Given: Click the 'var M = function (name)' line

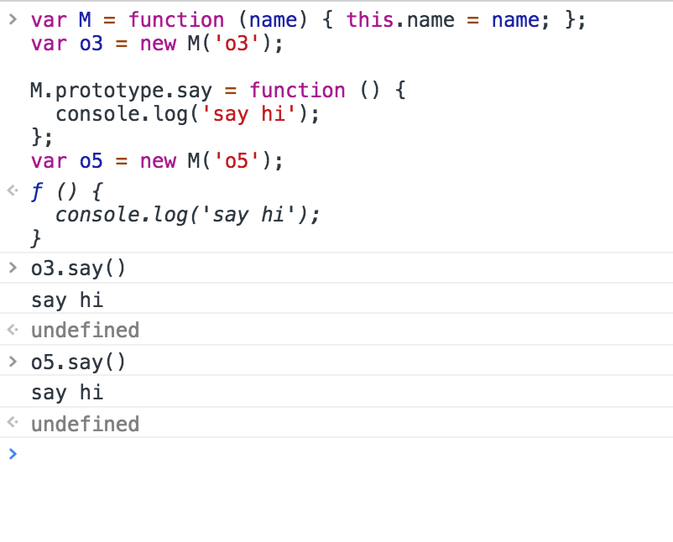Looking at the screenshot, I should click(x=308, y=20).
